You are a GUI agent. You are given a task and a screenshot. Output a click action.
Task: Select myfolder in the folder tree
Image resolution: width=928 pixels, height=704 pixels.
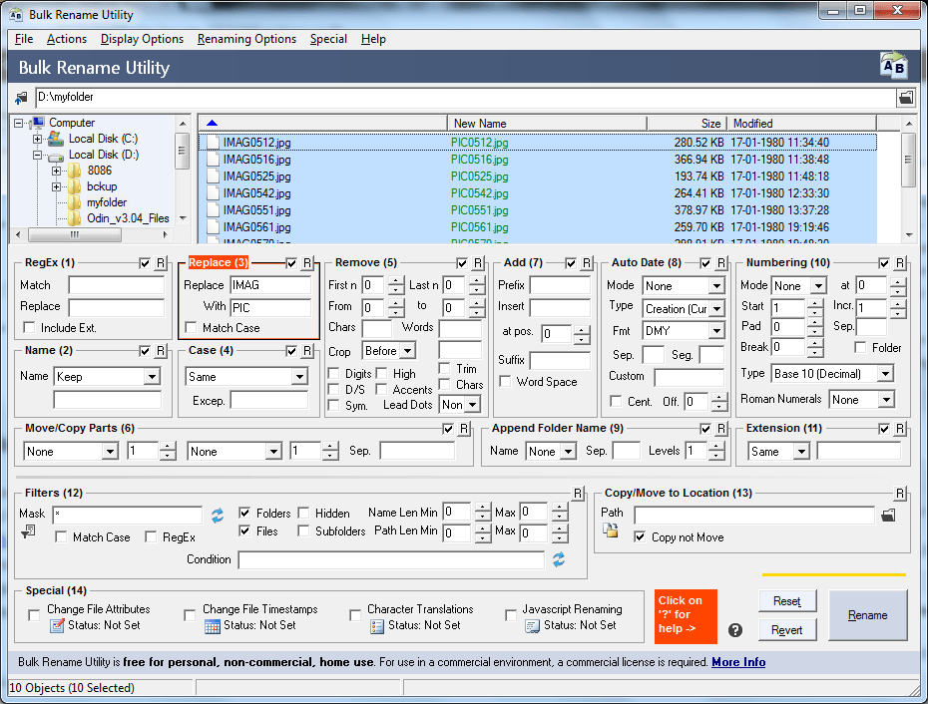coord(107,202)
